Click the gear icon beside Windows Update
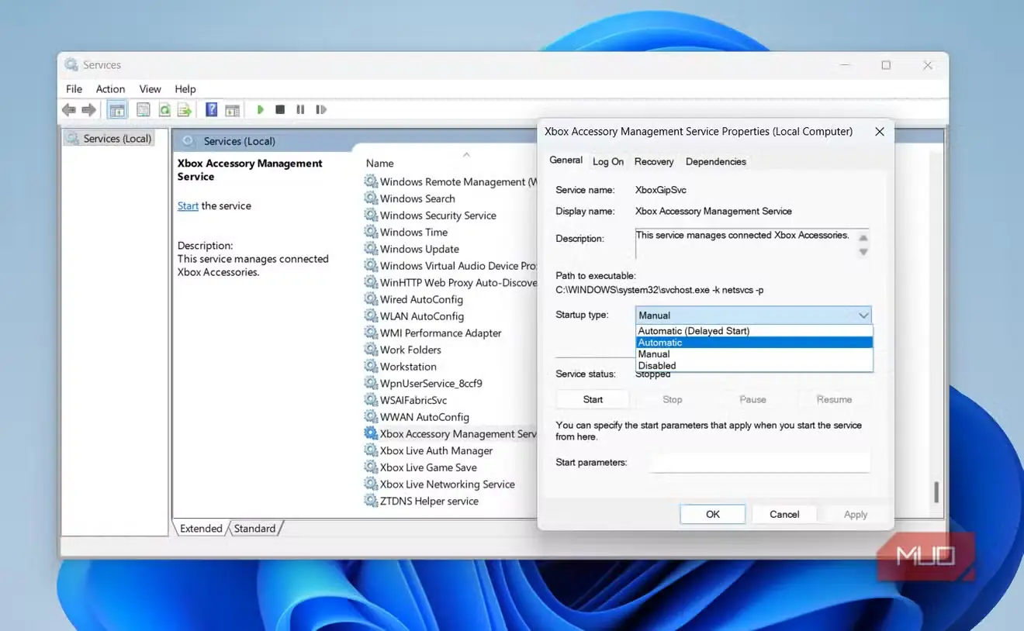The height and width of the screenshot is (631, 1024). coord(371,249)
